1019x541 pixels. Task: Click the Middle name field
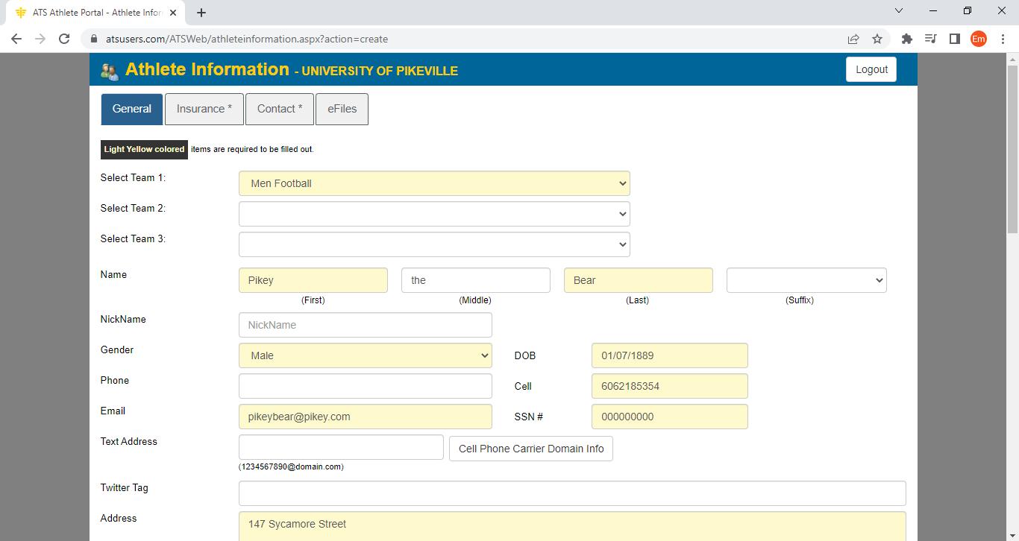coord(476,280)
